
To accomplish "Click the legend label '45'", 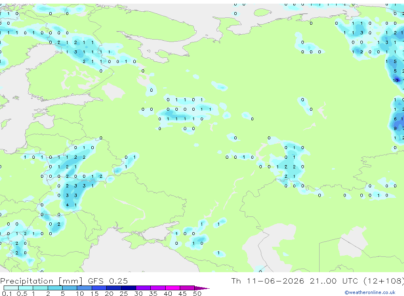I will (x=183, y=294).
